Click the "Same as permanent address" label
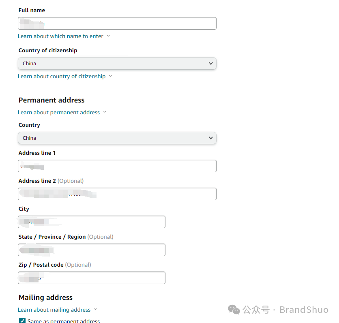Screen dimensions: 339x323 pos(64,321)
